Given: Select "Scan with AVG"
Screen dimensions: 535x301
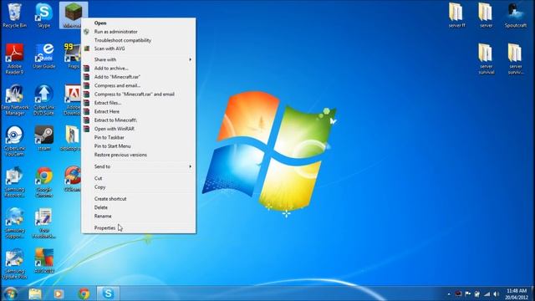Looking at the screenshot, I should click(x=139, y=48).
